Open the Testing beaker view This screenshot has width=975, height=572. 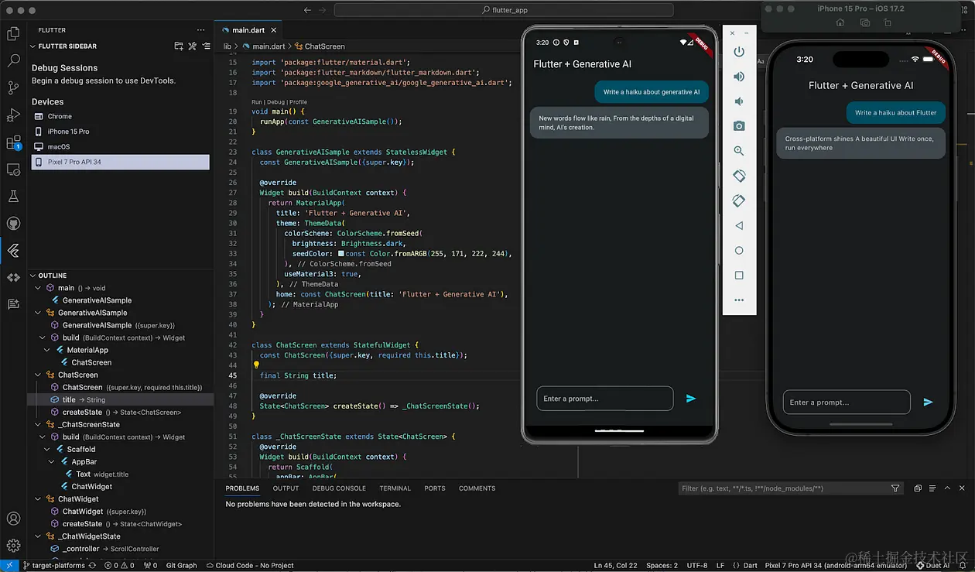tap(13, 197)
